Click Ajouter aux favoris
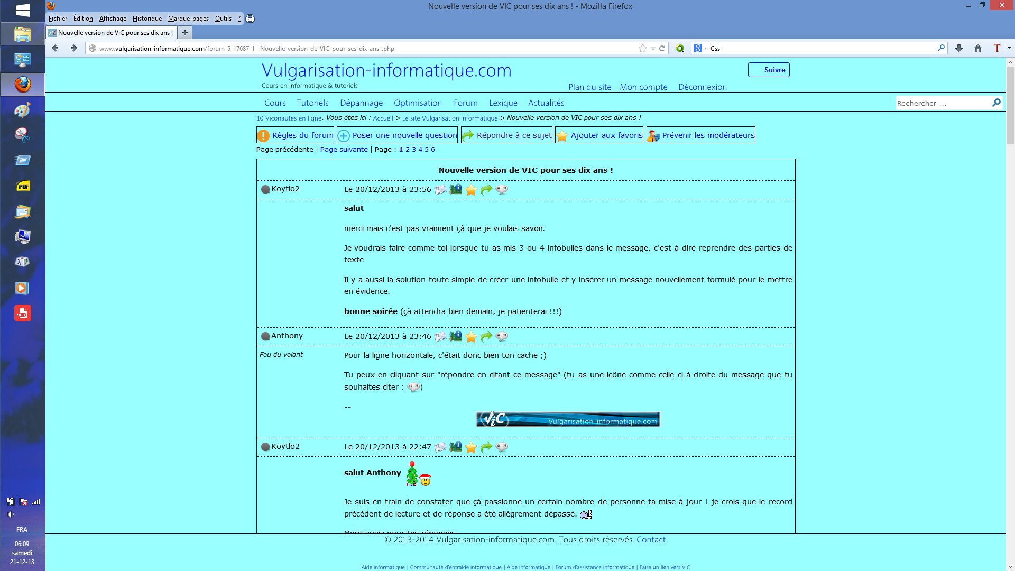This screenshot has width=1015, height=571. tap(599, 135)
